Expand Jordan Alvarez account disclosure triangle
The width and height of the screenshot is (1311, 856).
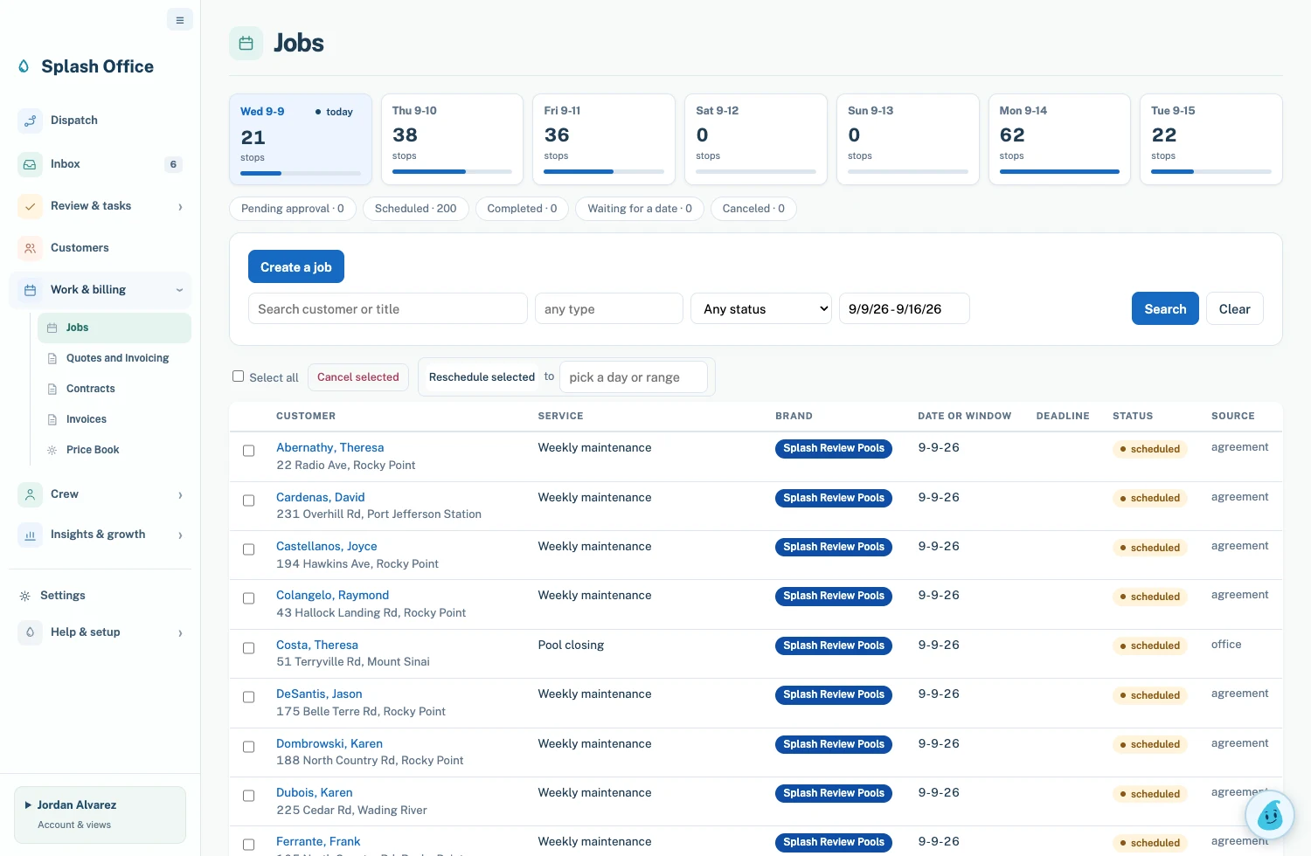[29, 805]
